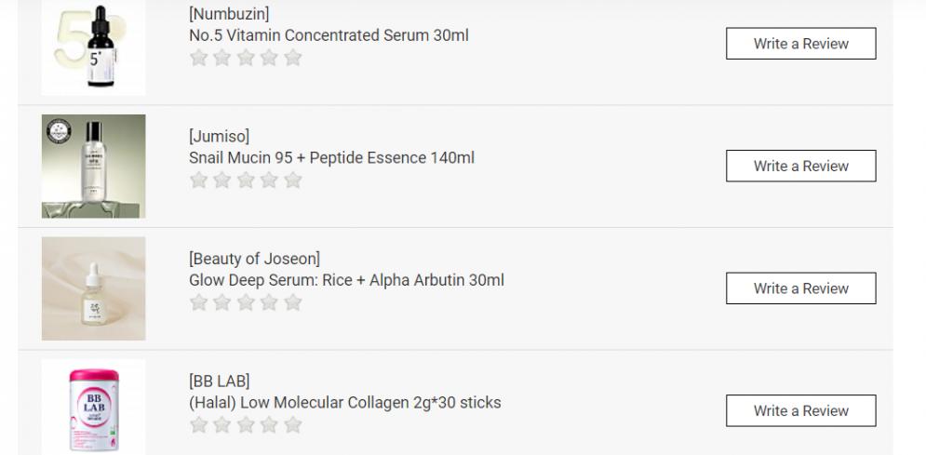Rate Jumiso Snail Mucin Essence five stars

point(293,181)
